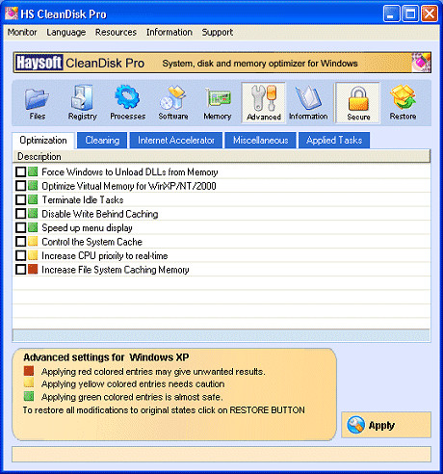Viewport: 443px width, 474px height.
Task: Check Control the System Cache option
Action: 21,242
